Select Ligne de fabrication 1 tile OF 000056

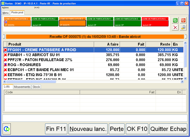tap(17, 22)
